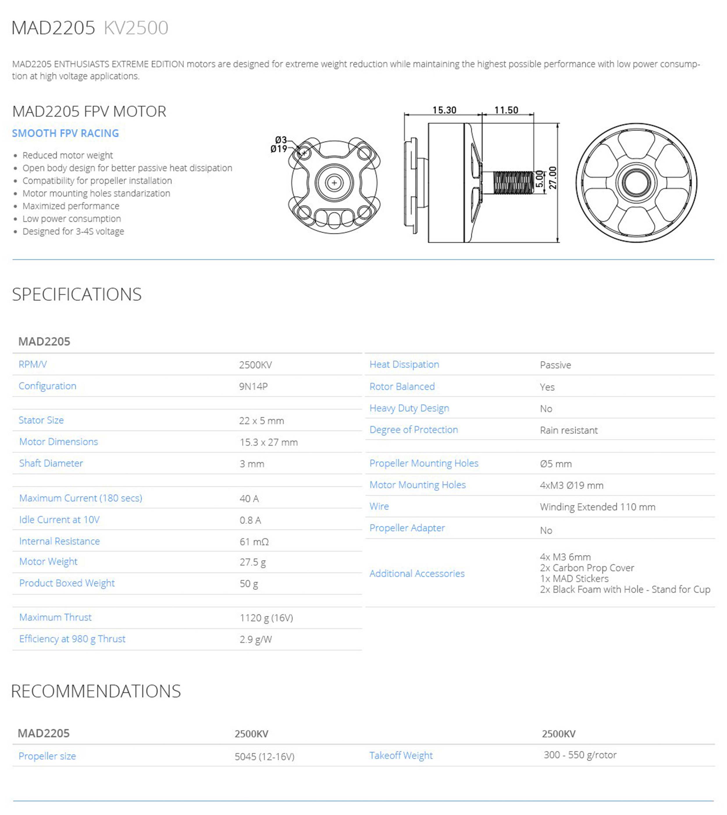Select the Heat Dissipation label

click(404, 364)
